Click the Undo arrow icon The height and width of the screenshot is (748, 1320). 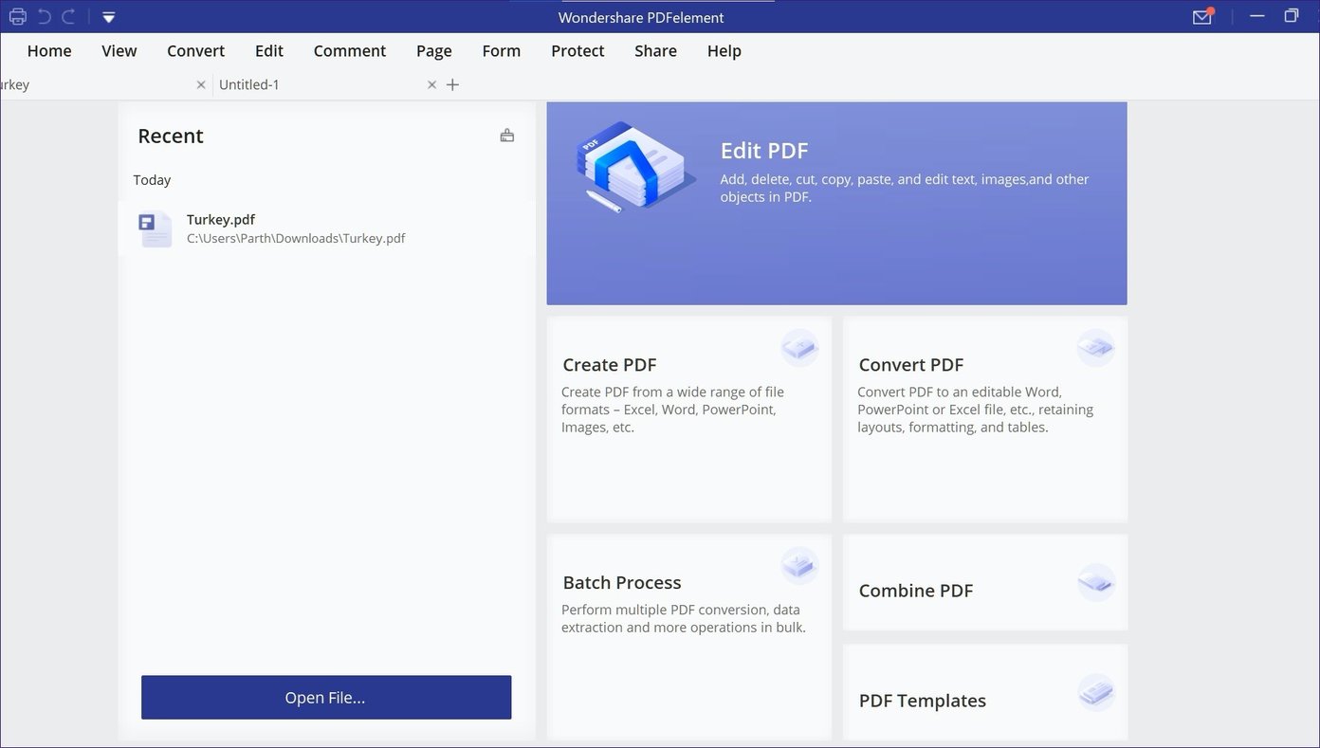(42, 16)
